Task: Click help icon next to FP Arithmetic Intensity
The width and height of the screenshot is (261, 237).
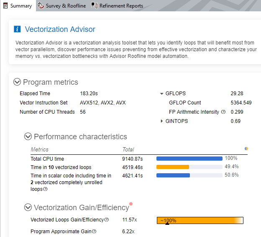Action: [x=223, y=112]
